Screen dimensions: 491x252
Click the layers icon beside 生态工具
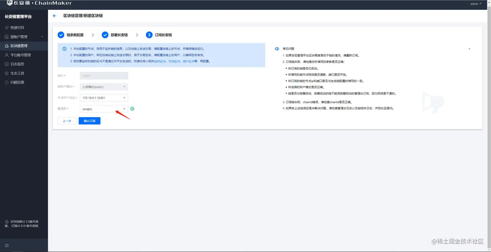[7, 73]
